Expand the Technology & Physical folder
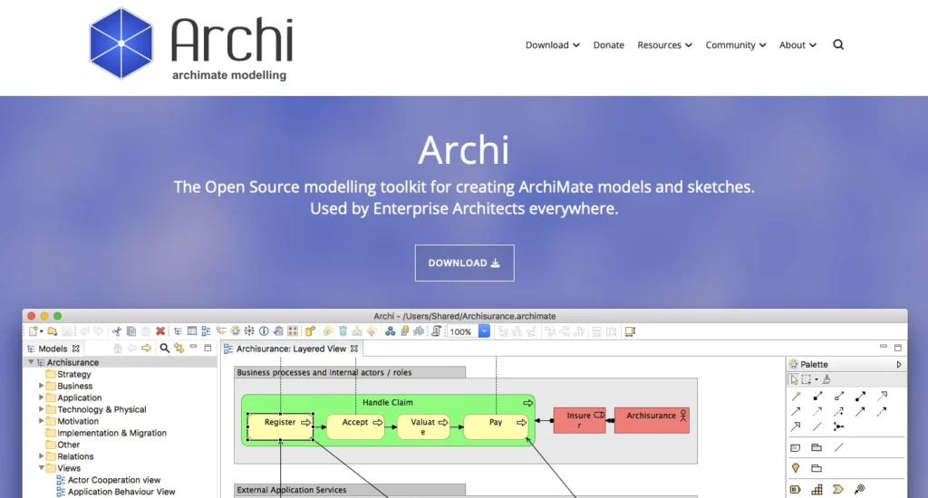The height and width of the screenshot is (498, 928). (42, 409)
